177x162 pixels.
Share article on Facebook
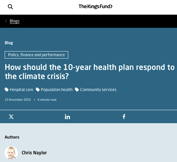124,116
